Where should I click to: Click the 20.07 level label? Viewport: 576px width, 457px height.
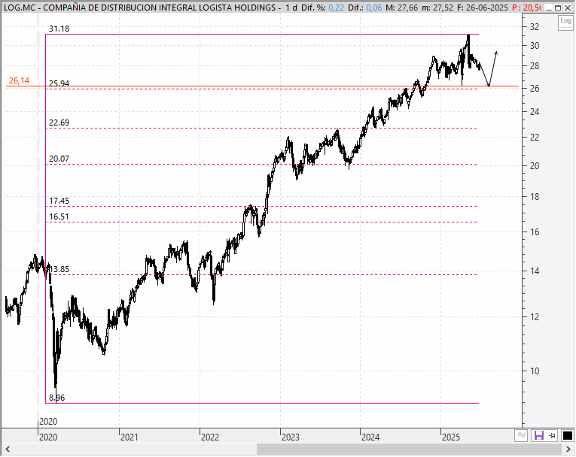(x=59, y=159)
